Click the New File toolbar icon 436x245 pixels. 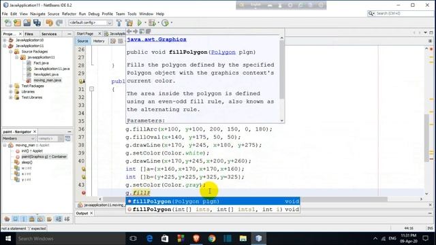[x=7, y=22]
